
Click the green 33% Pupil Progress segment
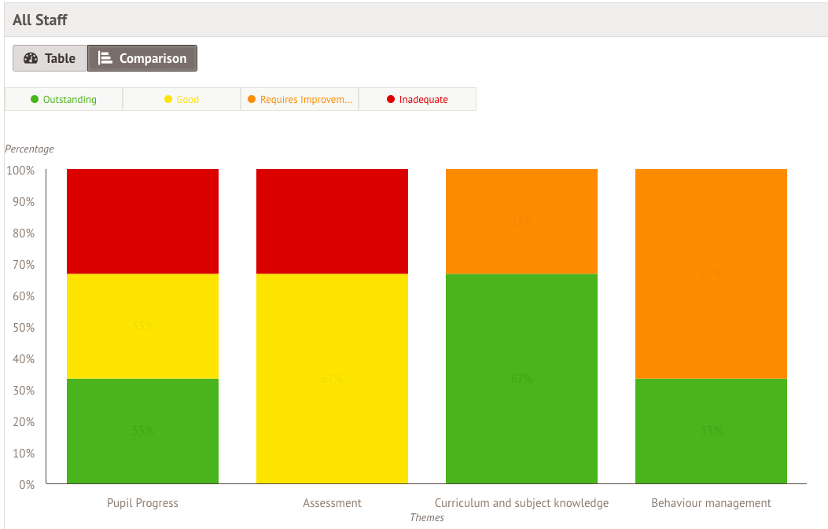pyautogui.click(x=142, y=431)
